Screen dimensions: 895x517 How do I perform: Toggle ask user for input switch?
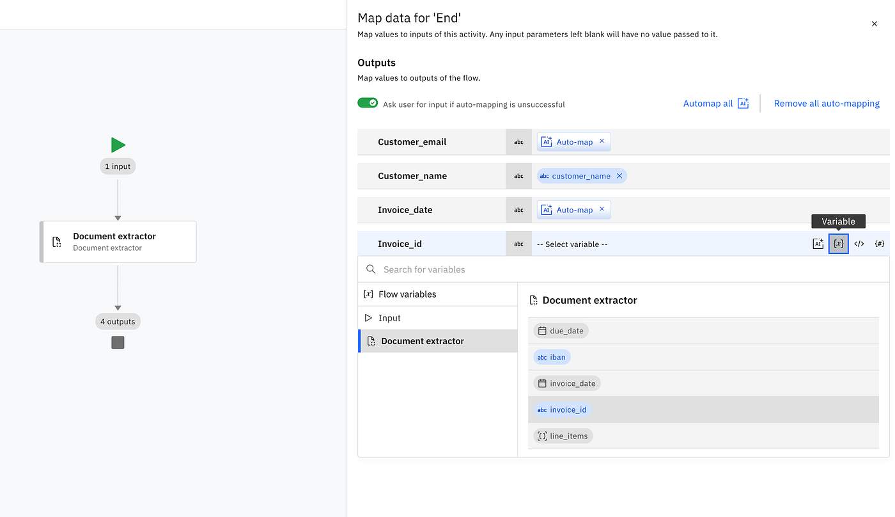click(368, 103)
